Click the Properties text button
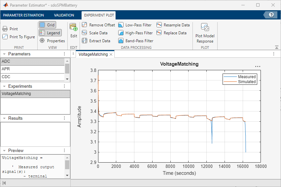This screenshot has width=281, height=187. (x=56, y=41)
